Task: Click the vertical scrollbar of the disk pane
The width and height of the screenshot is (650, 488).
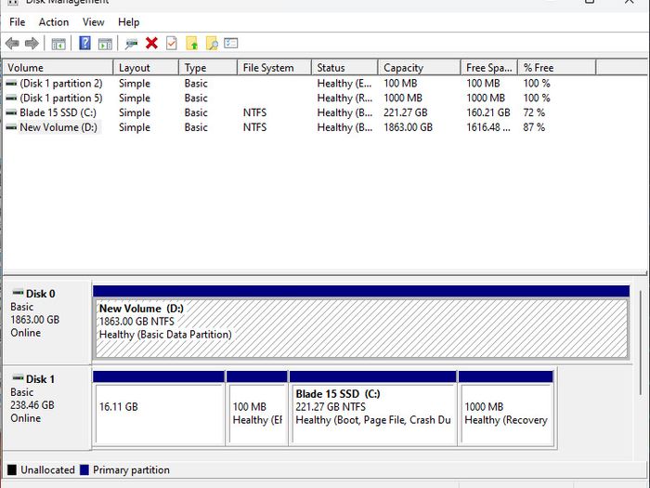Action: 641,343
